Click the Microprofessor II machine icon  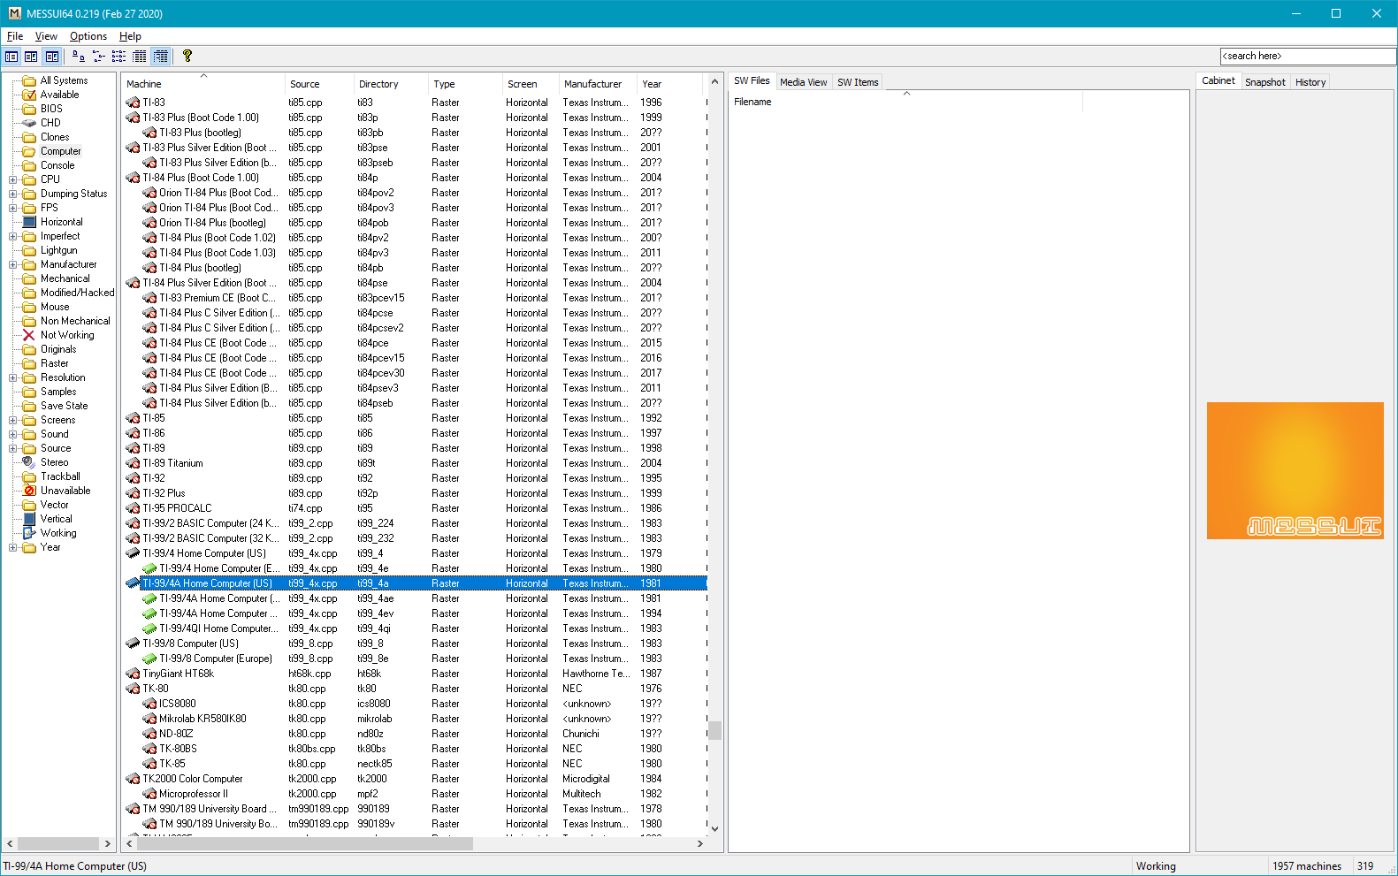coord(149,794)
